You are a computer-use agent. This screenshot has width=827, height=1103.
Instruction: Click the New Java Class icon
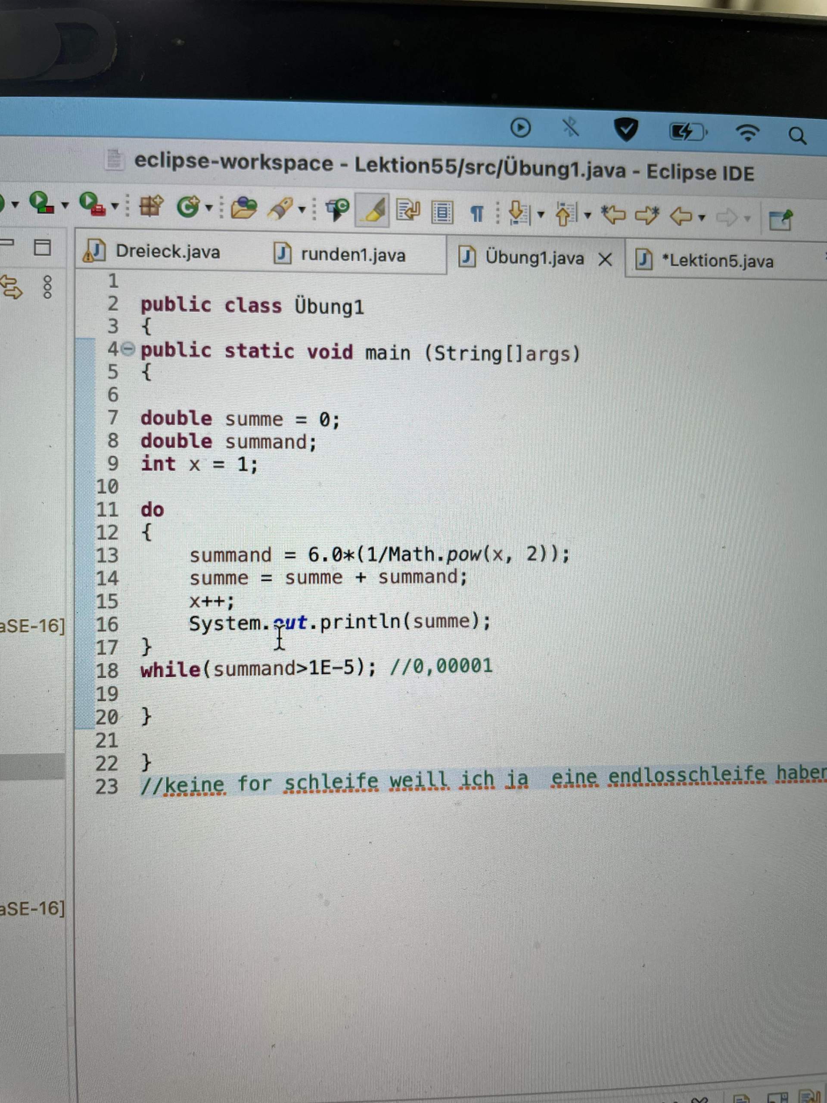[x=189, y=206]
